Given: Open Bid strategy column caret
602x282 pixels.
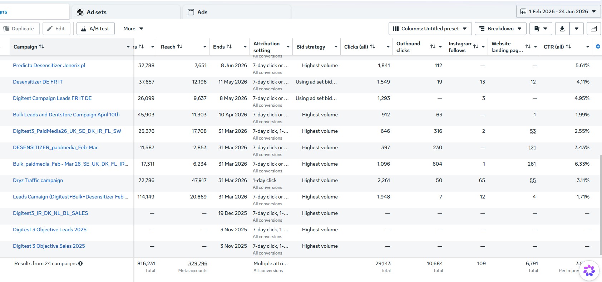Looking at the screenshot, I should click(x=336, y=47).
